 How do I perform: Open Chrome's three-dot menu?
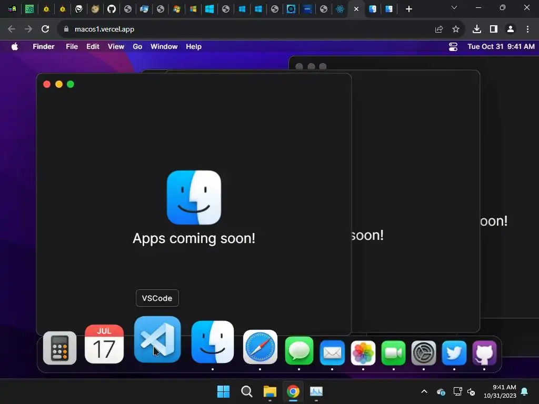click(527, 29)
